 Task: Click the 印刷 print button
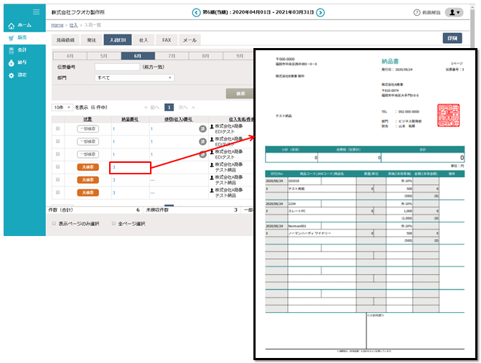pyautogui.click(x=452, y=39)
